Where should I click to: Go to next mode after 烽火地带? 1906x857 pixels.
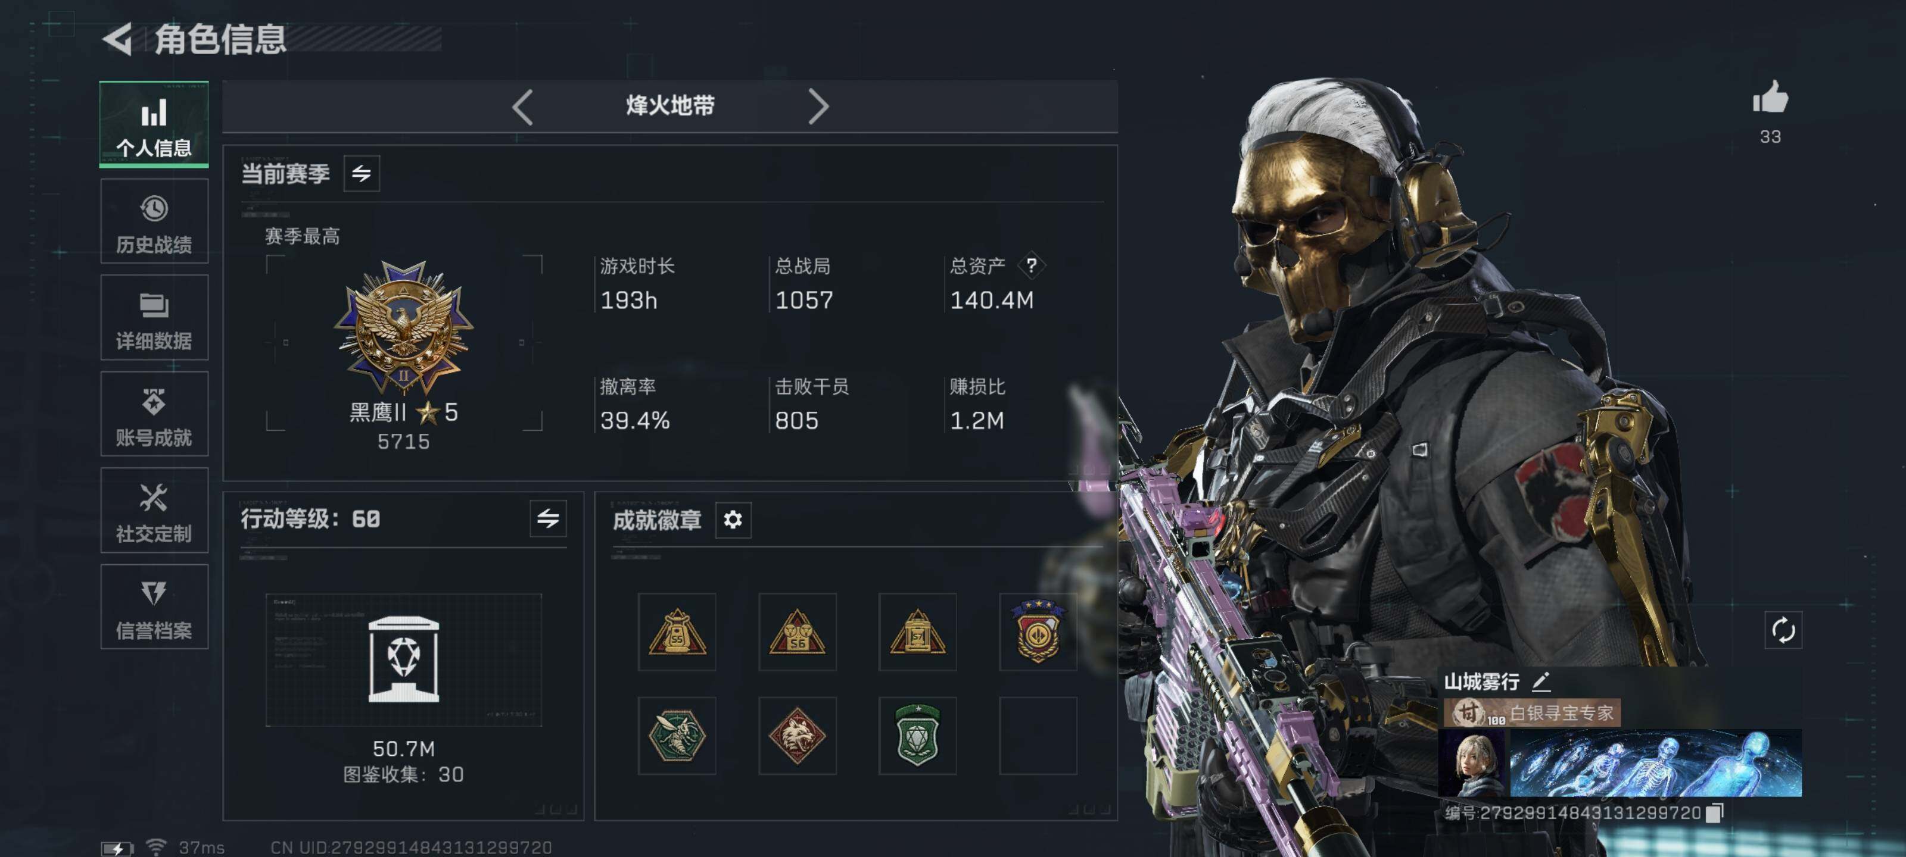[818, 107]
